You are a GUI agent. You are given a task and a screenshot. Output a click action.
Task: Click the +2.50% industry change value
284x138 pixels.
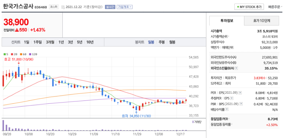pyautogui.click(x=272, y=125)
